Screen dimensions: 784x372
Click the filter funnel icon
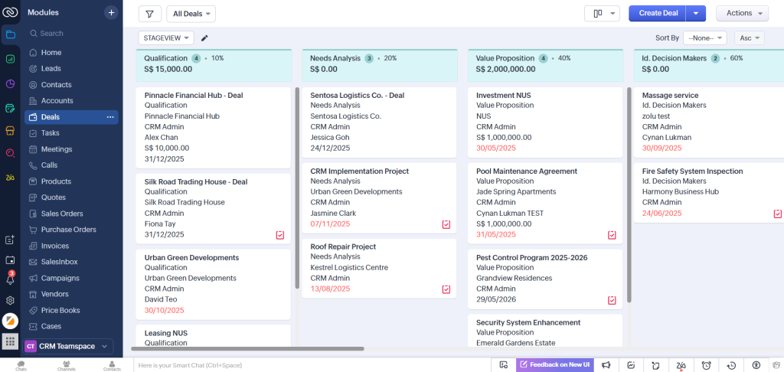[x=149, y=14]
